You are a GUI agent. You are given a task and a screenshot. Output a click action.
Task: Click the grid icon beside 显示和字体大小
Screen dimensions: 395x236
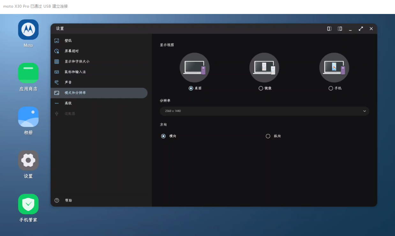57,61
